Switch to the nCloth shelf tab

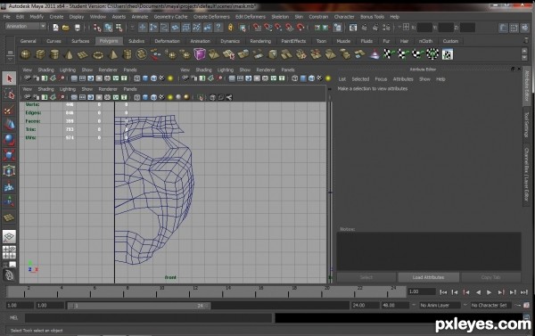[x=425, y=41]
